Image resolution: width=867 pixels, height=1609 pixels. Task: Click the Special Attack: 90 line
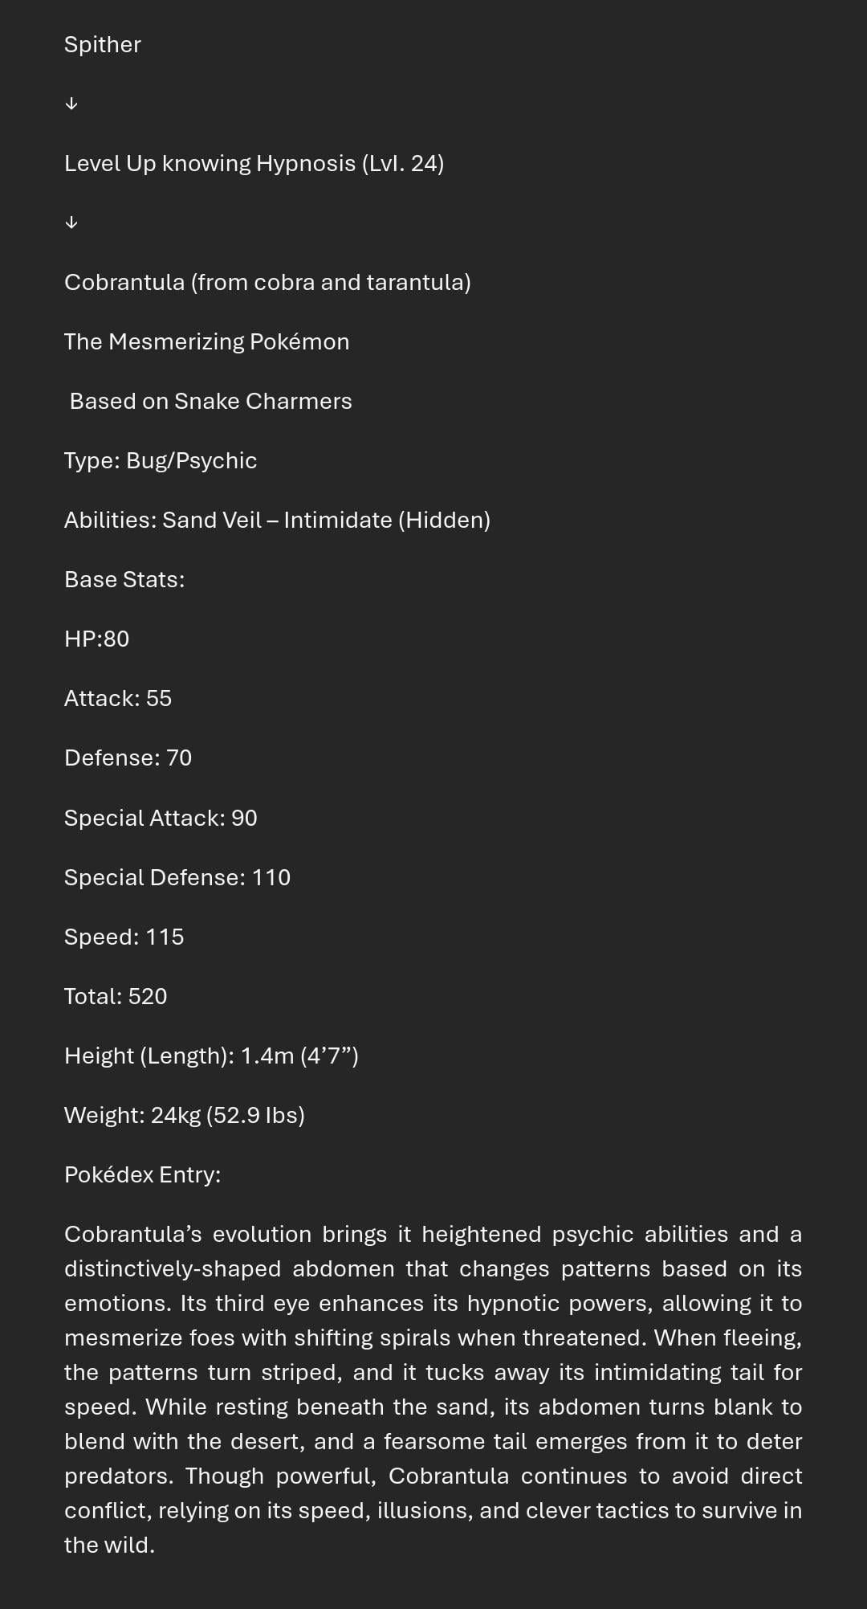pos(161,819)
